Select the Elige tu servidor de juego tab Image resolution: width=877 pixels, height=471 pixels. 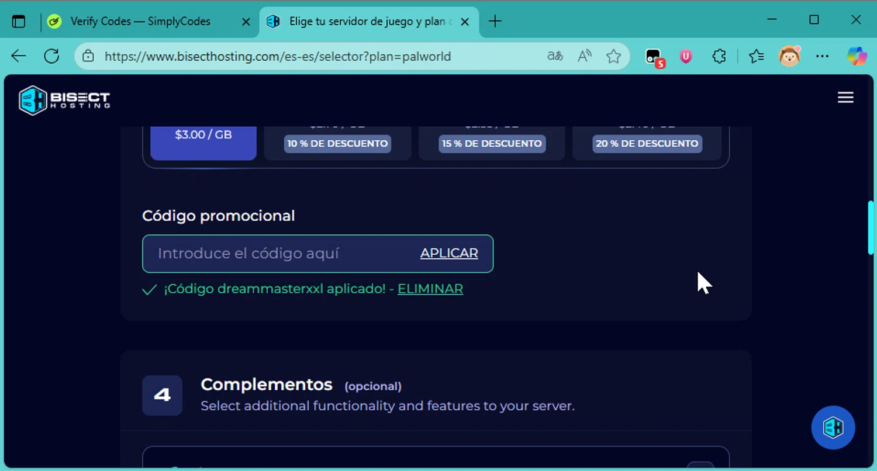[368, 22]
